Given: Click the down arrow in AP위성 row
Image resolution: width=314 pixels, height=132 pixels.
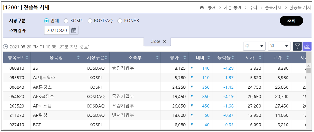Looking at the screenshot, I should click(x=192, y=115).
